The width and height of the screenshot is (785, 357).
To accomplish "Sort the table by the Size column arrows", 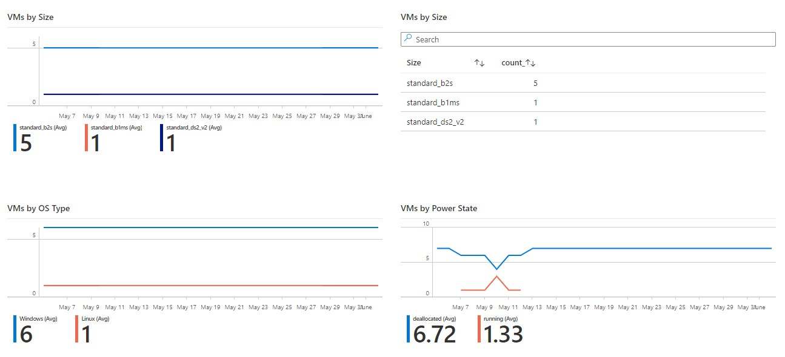I will tap(479, 63).
